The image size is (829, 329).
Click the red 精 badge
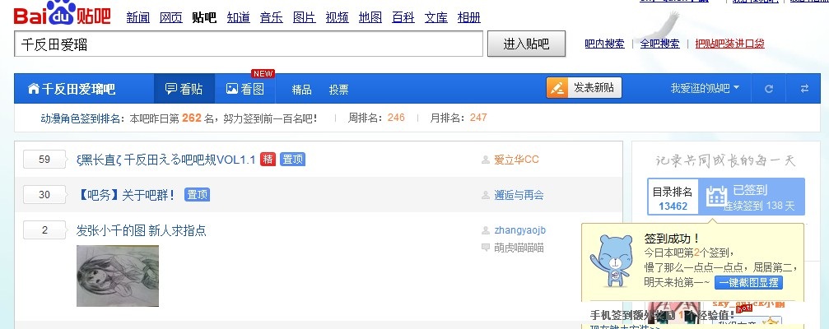[268, 159]
